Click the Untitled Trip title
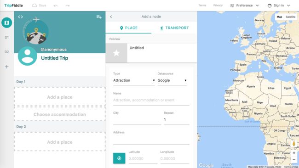The height and width of the screenshot is (168, 299). pyautogui.click(x=55, y=58)
